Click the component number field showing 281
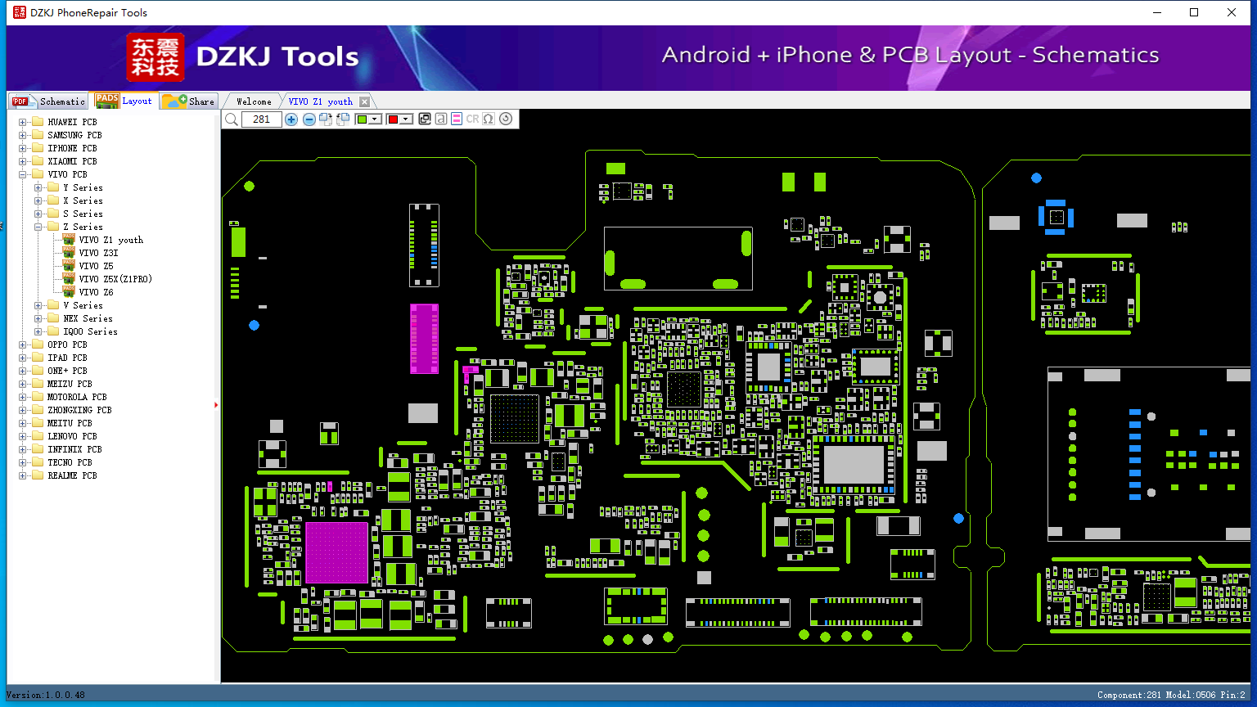1257x707 pixels. [x=262, y=119]
